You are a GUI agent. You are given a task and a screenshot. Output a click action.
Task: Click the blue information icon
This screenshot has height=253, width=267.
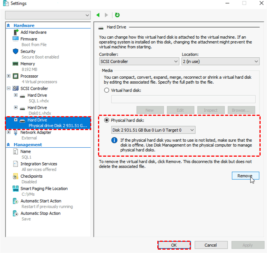point(114,140)
